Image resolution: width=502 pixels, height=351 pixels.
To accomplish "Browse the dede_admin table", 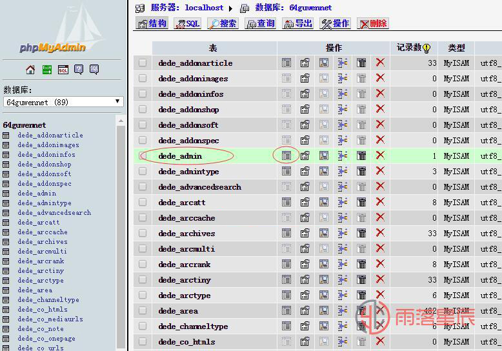I will tap(286, 156).
